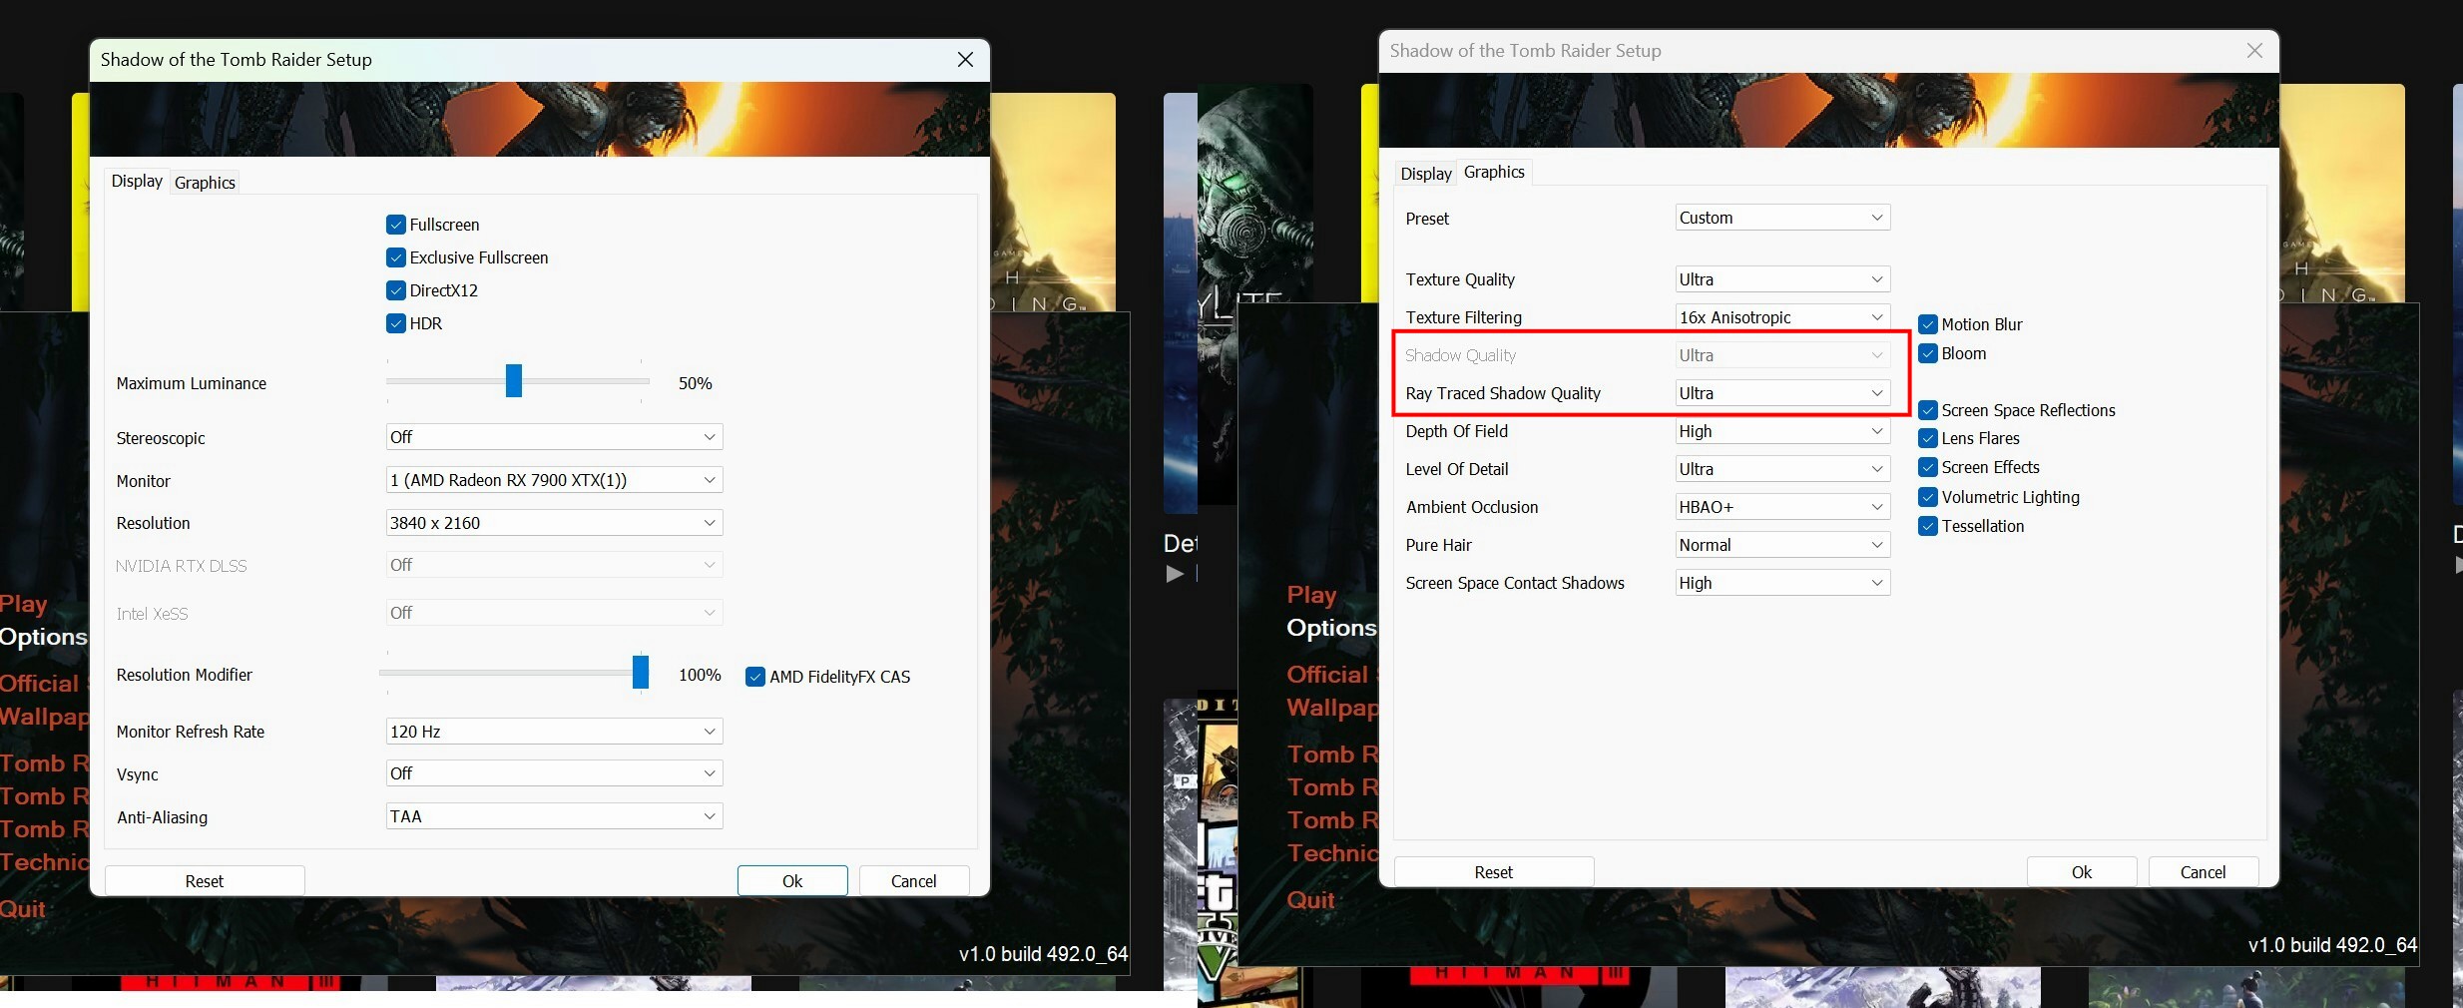Image resolution: width=2463 pixels, height=1008 pixels.
Task: Toggle AMD FidelityFX CAS checkbox
Action: 755,677
